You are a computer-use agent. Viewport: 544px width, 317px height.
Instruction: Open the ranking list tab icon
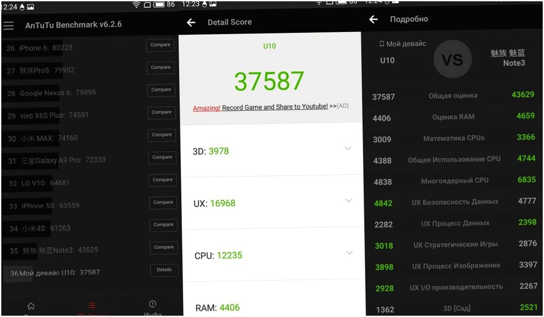pyautogui.click(x=92, y=306)
